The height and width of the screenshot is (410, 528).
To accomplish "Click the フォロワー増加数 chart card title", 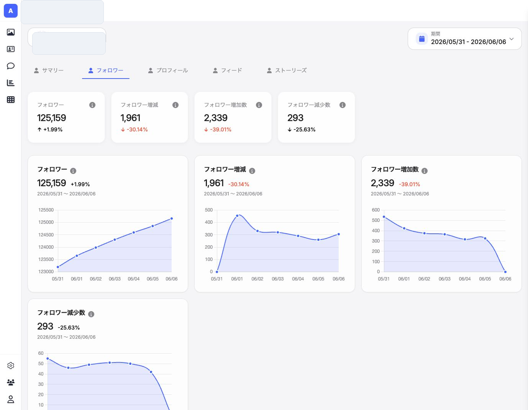I will click(x=395, y=169).
